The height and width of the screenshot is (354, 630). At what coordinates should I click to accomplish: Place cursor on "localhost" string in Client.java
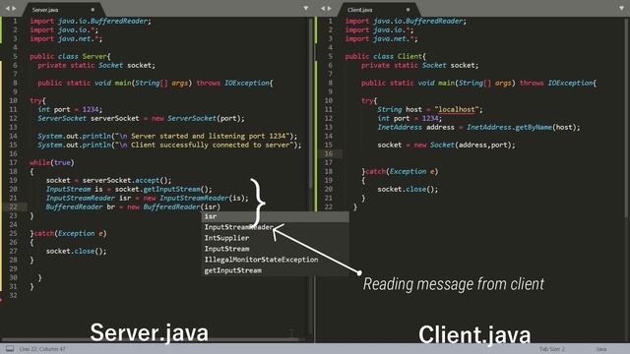[x=457, y=109]
